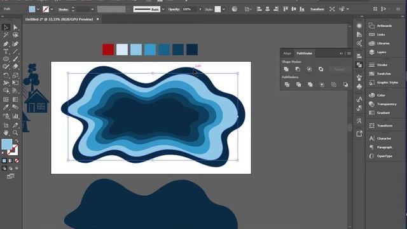Select the Eyedropper tool
Viewport: 407px width, 229px height.
pyautogui.click(x=6, y=107)
